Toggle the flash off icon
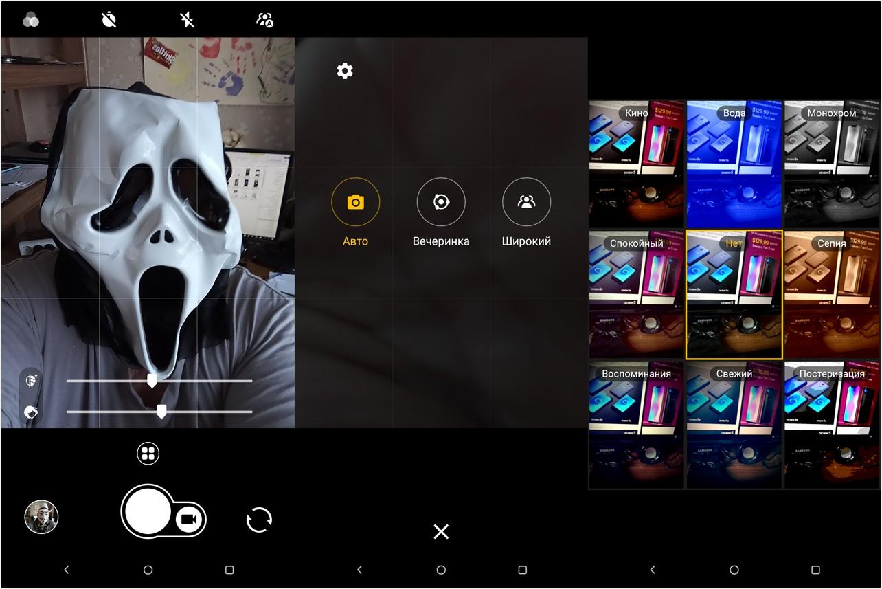The width and height of the screenshot is (882, 589). pyautogui.click(x=187, y=20)
